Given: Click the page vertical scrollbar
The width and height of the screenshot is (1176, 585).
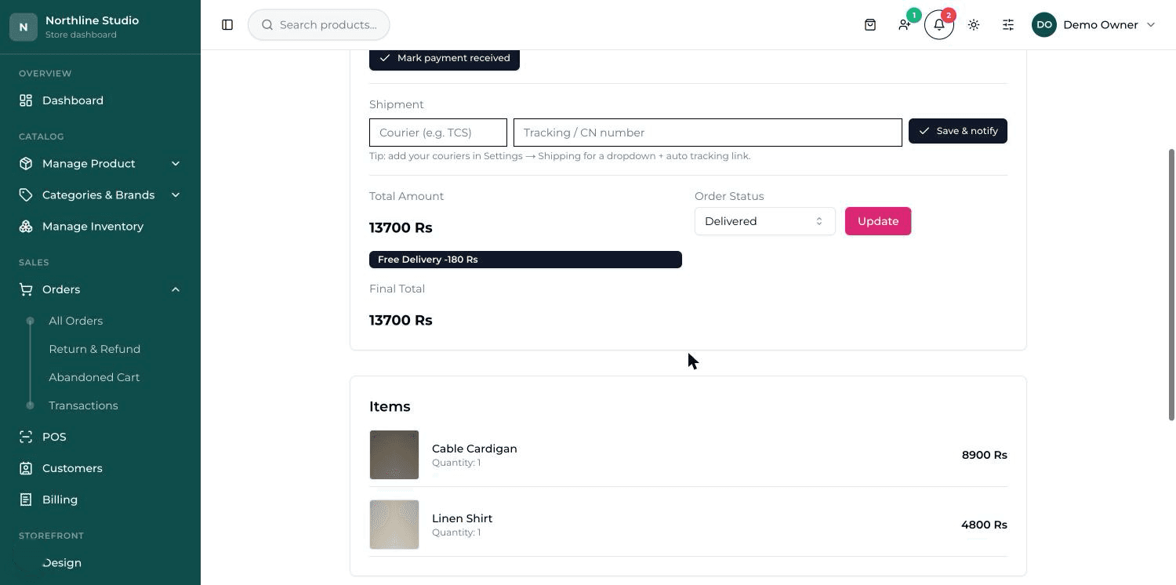Looking at the screenshot, I should [x=1171, y=285].
